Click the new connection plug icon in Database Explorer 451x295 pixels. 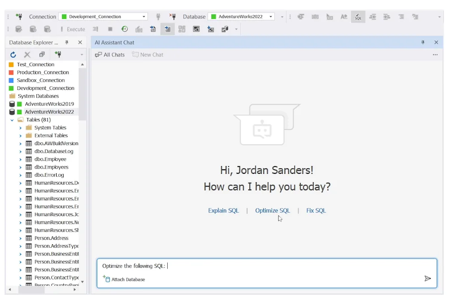point(58,54)
